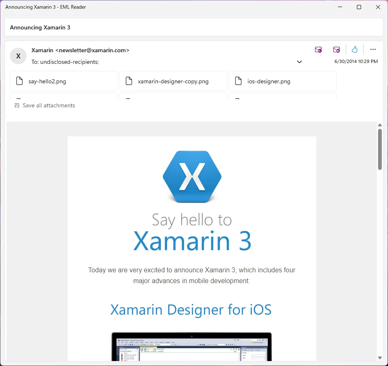Click the thumbs-up like icon
Screen dimensions: 388x366
354,49
